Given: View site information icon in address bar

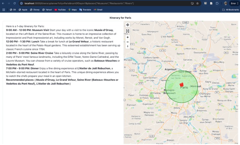Looking at the screenshot, I should 22,3.
